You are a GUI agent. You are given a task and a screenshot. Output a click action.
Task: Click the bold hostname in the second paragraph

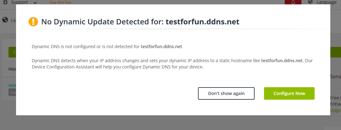282,61
